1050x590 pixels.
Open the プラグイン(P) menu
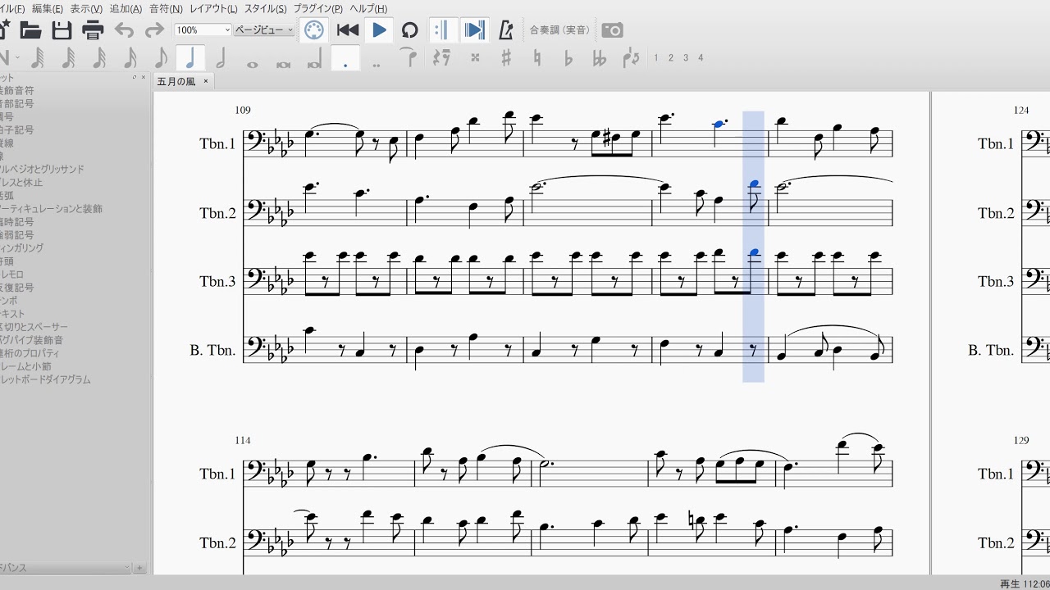[317, 9]
